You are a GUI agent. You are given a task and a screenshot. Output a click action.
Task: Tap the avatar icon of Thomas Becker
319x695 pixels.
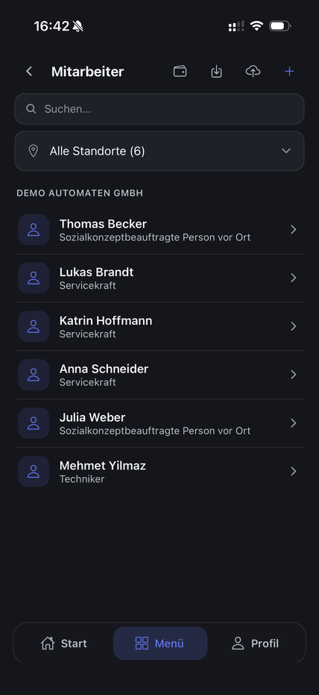[x=34, y=230]
